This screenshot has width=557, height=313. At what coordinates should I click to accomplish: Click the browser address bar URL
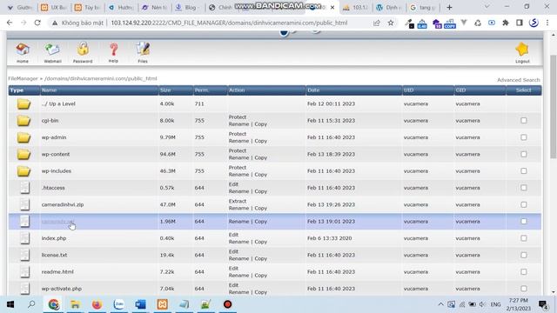[x=229, y=23]
